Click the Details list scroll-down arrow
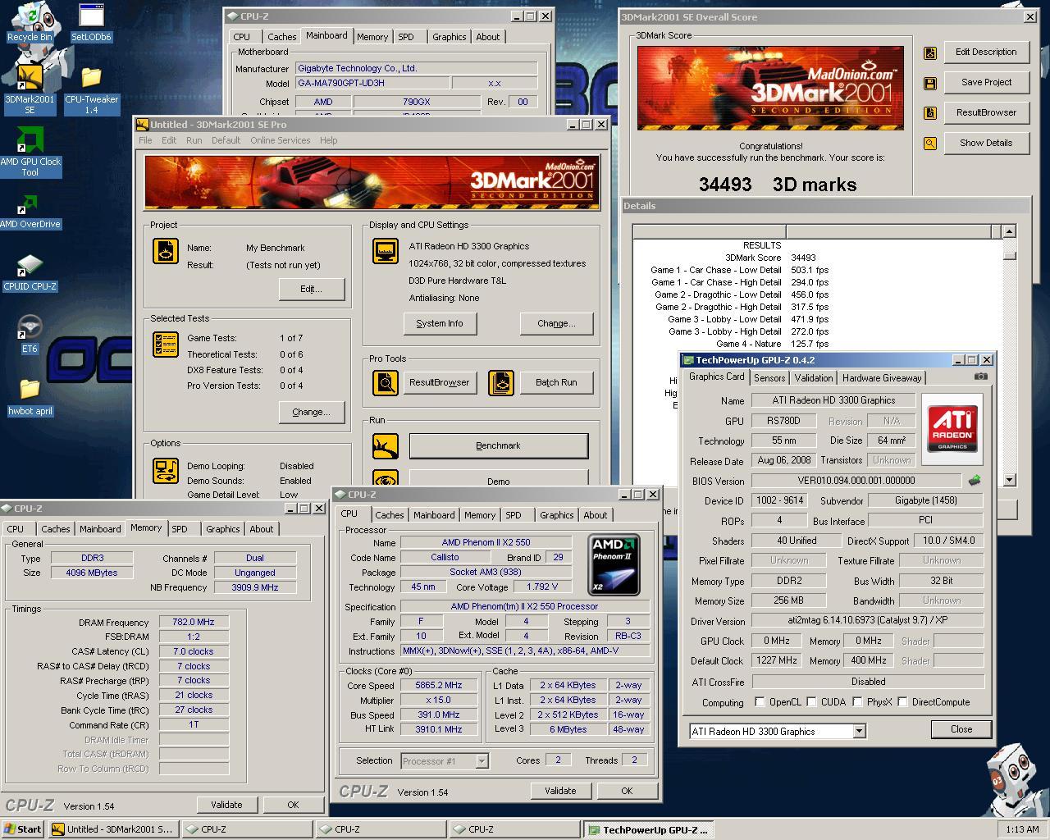 (1010, 480)
